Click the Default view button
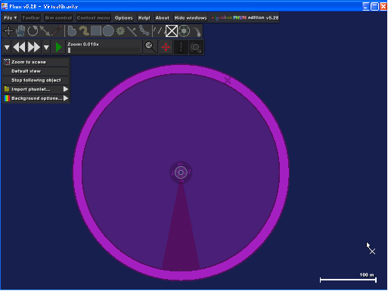This screenshot has height=291, width=388. coord(36,71)
